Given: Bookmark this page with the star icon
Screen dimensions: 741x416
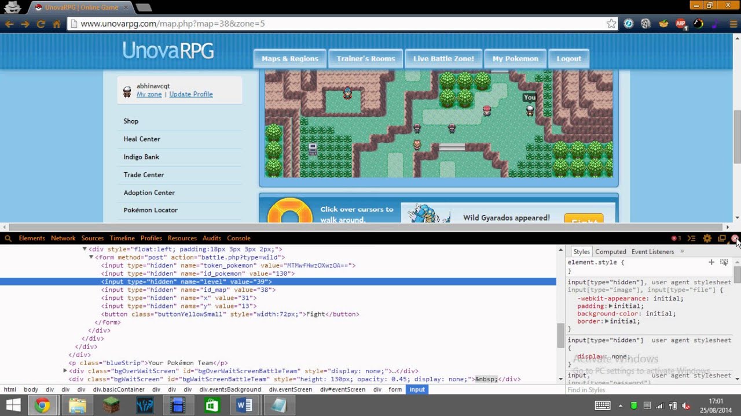Looking at the screenshot, I should (611, 24).
